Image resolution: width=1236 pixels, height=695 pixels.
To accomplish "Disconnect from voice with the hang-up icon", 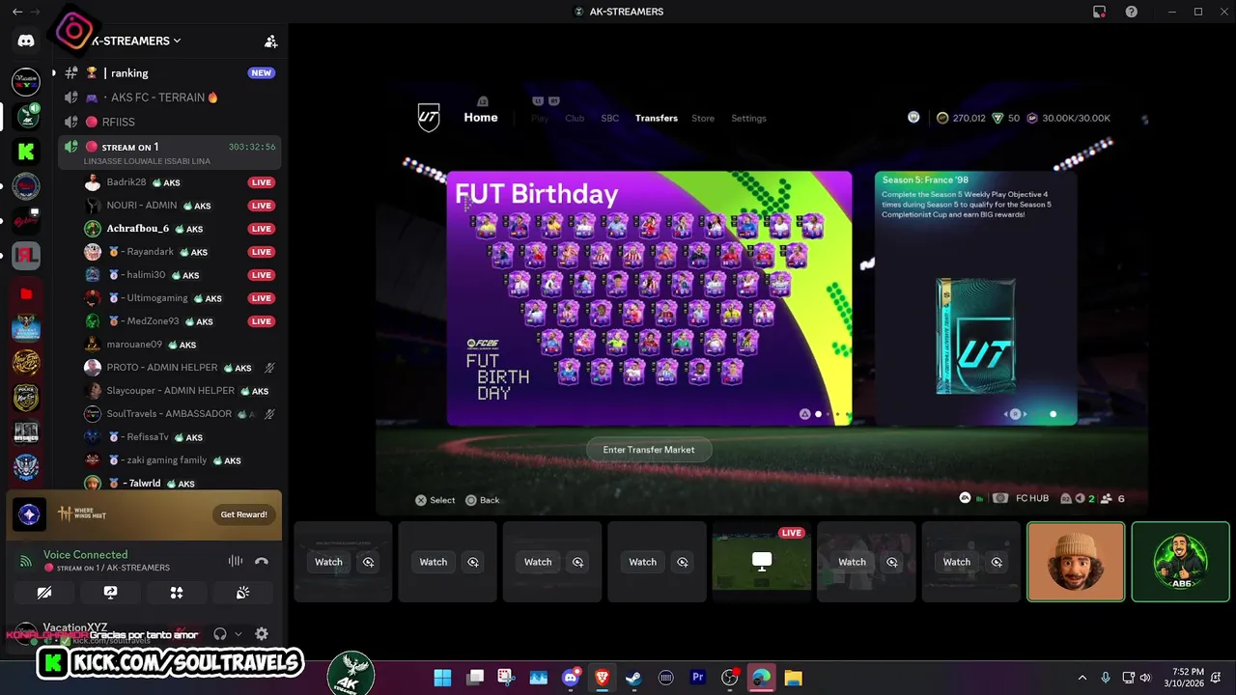I will point(261,561).
